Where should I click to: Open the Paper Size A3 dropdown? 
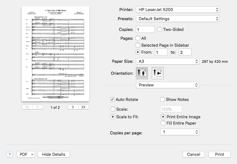tap(167, 61)
